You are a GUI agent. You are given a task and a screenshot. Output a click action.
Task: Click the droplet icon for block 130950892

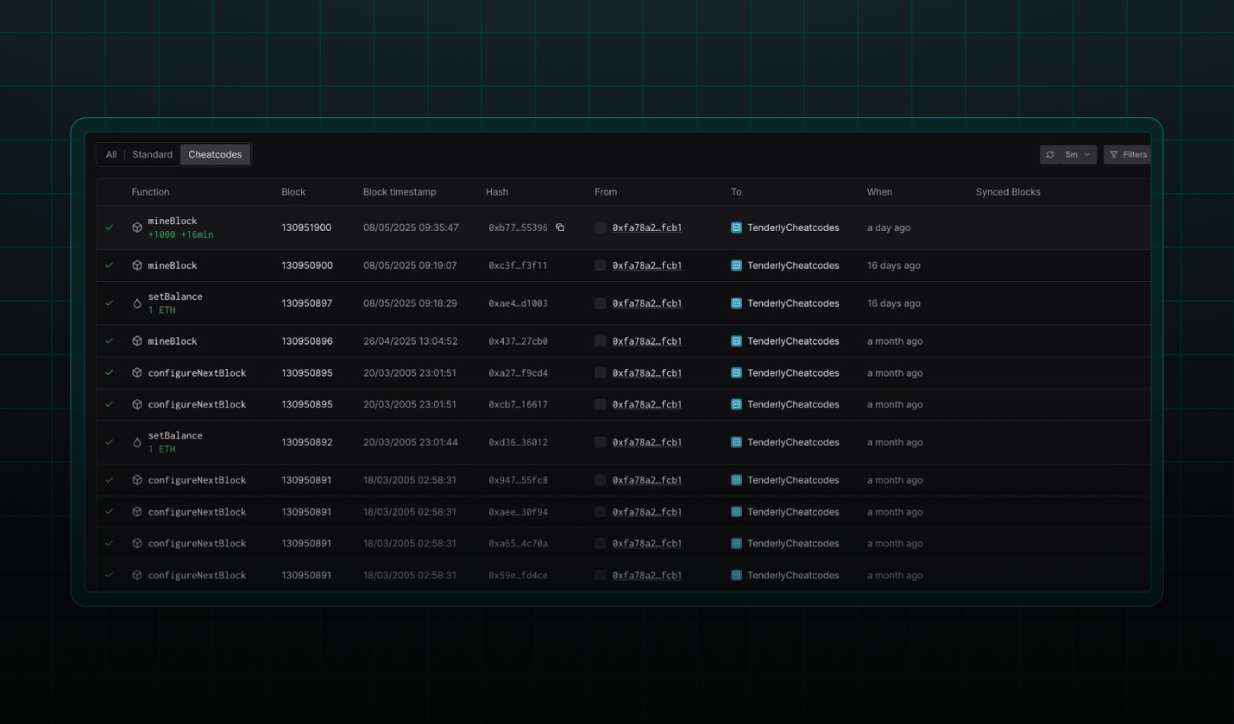137,442
